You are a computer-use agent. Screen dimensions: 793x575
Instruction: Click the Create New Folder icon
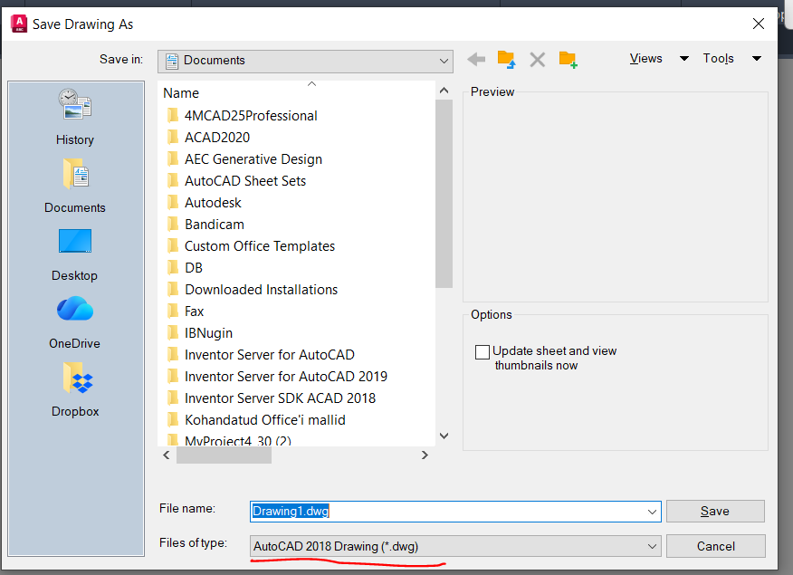[x=568, y=60]
